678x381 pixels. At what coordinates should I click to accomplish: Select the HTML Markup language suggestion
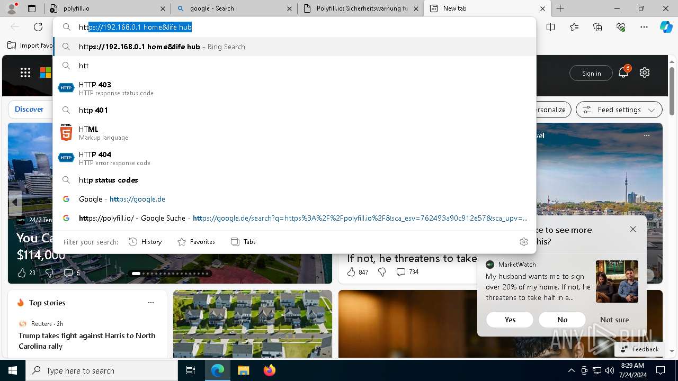point(295,133)
